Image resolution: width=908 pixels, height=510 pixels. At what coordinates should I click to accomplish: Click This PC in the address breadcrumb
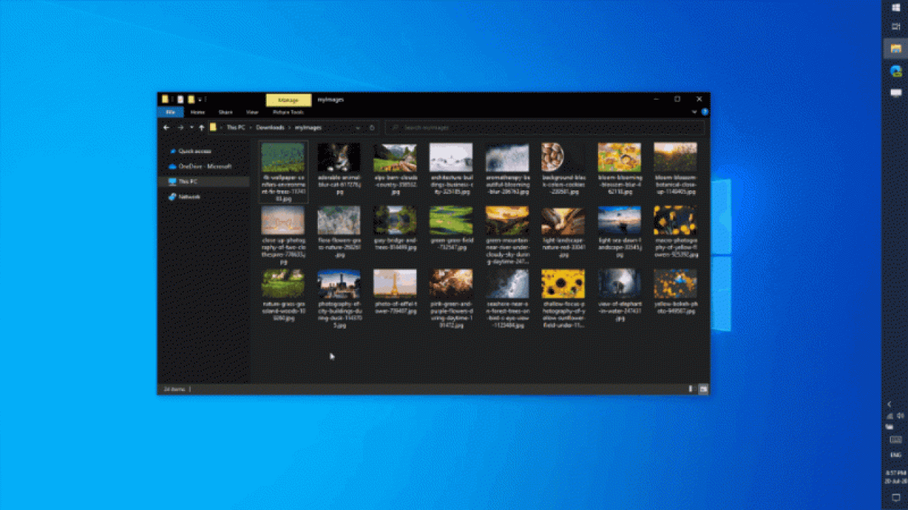click(236, 127)
